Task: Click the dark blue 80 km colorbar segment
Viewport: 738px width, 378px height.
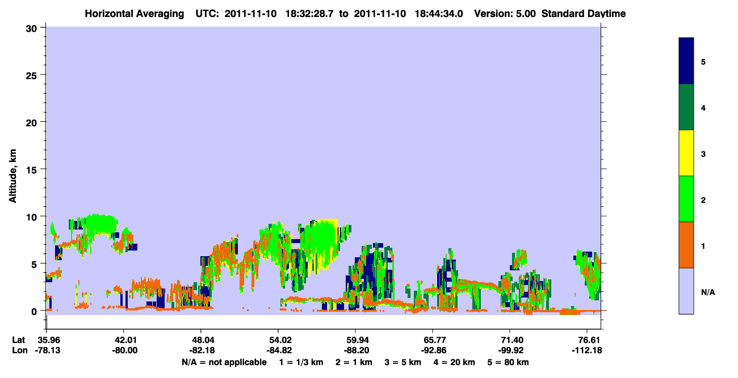Action: 686,61
